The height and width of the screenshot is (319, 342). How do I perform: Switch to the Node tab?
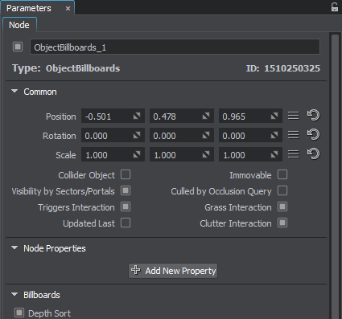point(19,25)
